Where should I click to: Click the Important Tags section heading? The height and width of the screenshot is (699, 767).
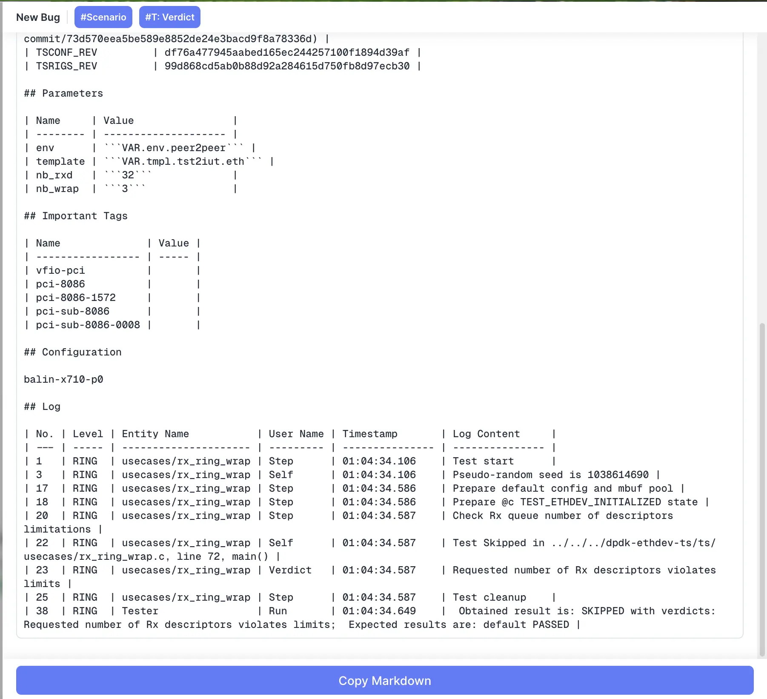pos(75,216)
